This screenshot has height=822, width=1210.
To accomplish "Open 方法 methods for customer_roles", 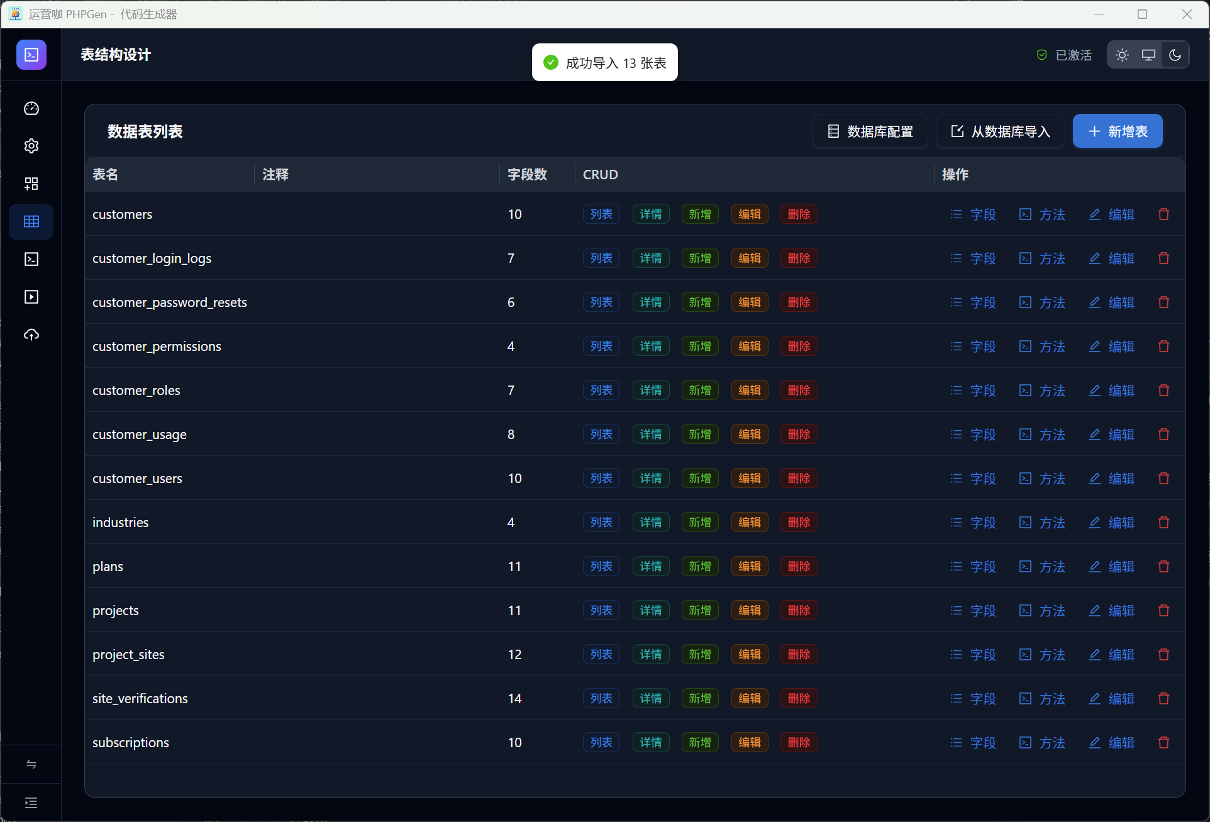I will pos(1042,391).
